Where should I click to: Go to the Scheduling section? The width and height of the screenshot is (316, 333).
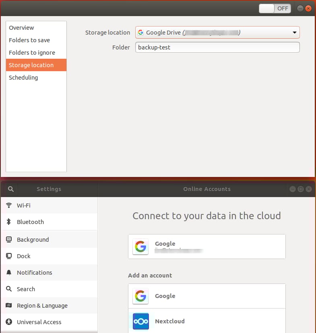23,78
